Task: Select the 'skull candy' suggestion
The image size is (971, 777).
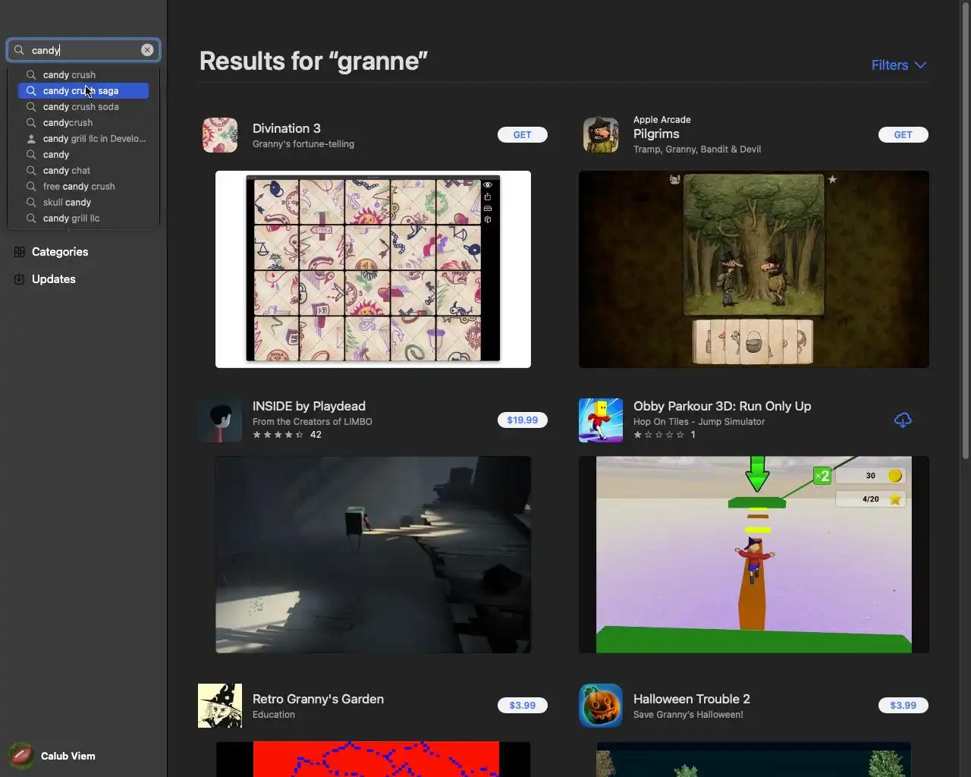Action: point(83,203)
